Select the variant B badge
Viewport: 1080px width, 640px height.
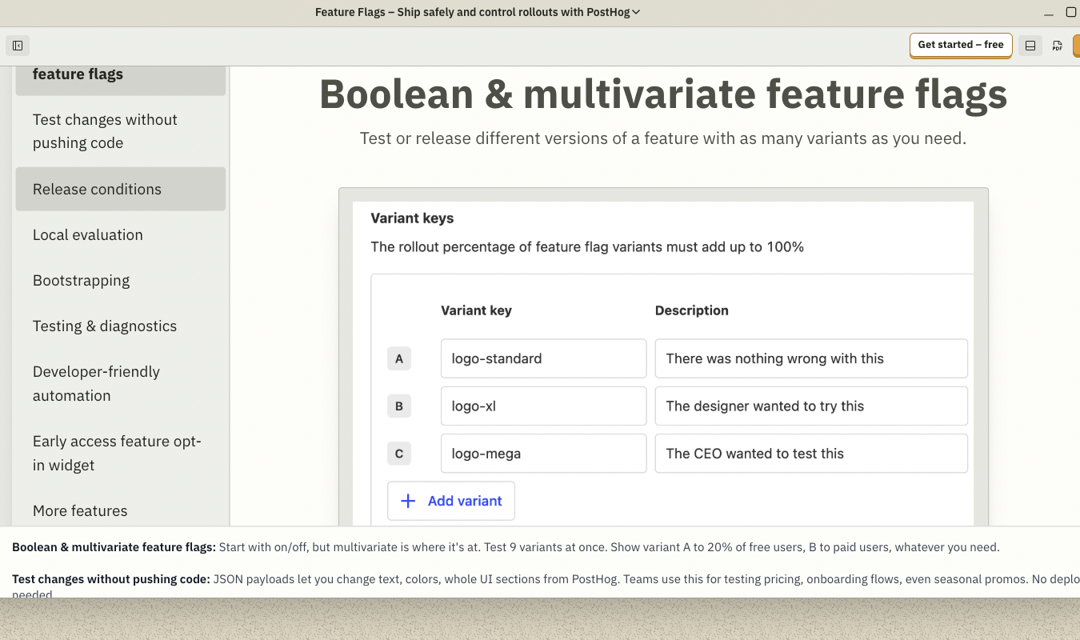(398, 406)
